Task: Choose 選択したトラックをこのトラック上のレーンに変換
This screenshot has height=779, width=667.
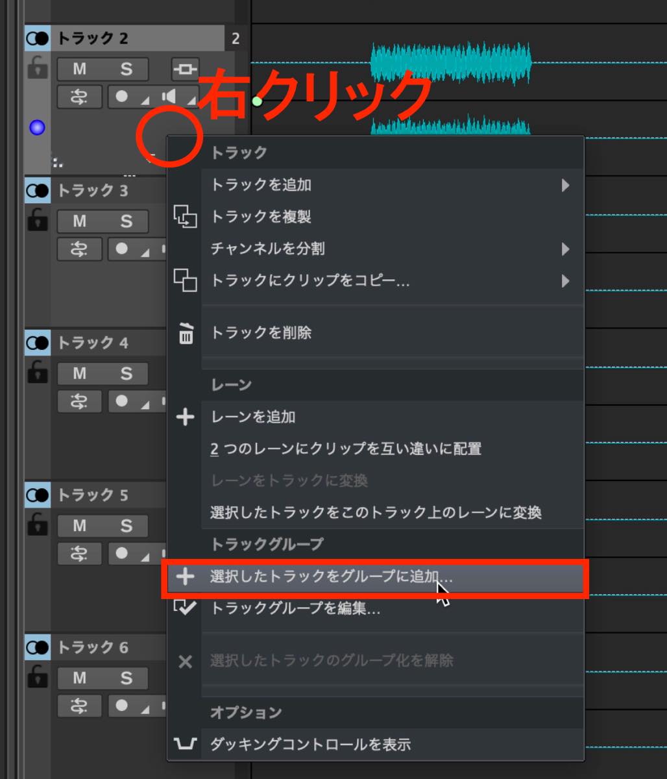Action: 376,512
